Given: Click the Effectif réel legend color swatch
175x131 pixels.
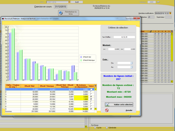Looking at the screenshot, I should pyautogui.click(x=81, y=57).
